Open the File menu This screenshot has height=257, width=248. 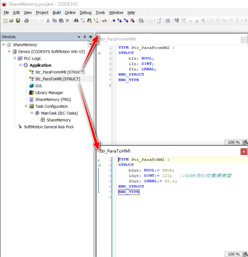6,12
